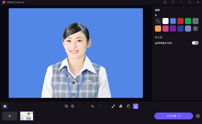Image resolution: width=202 pixels, height=124 pixels.
Task: Zoom in with the plus magnifier
Action: (x=73, y=106)
